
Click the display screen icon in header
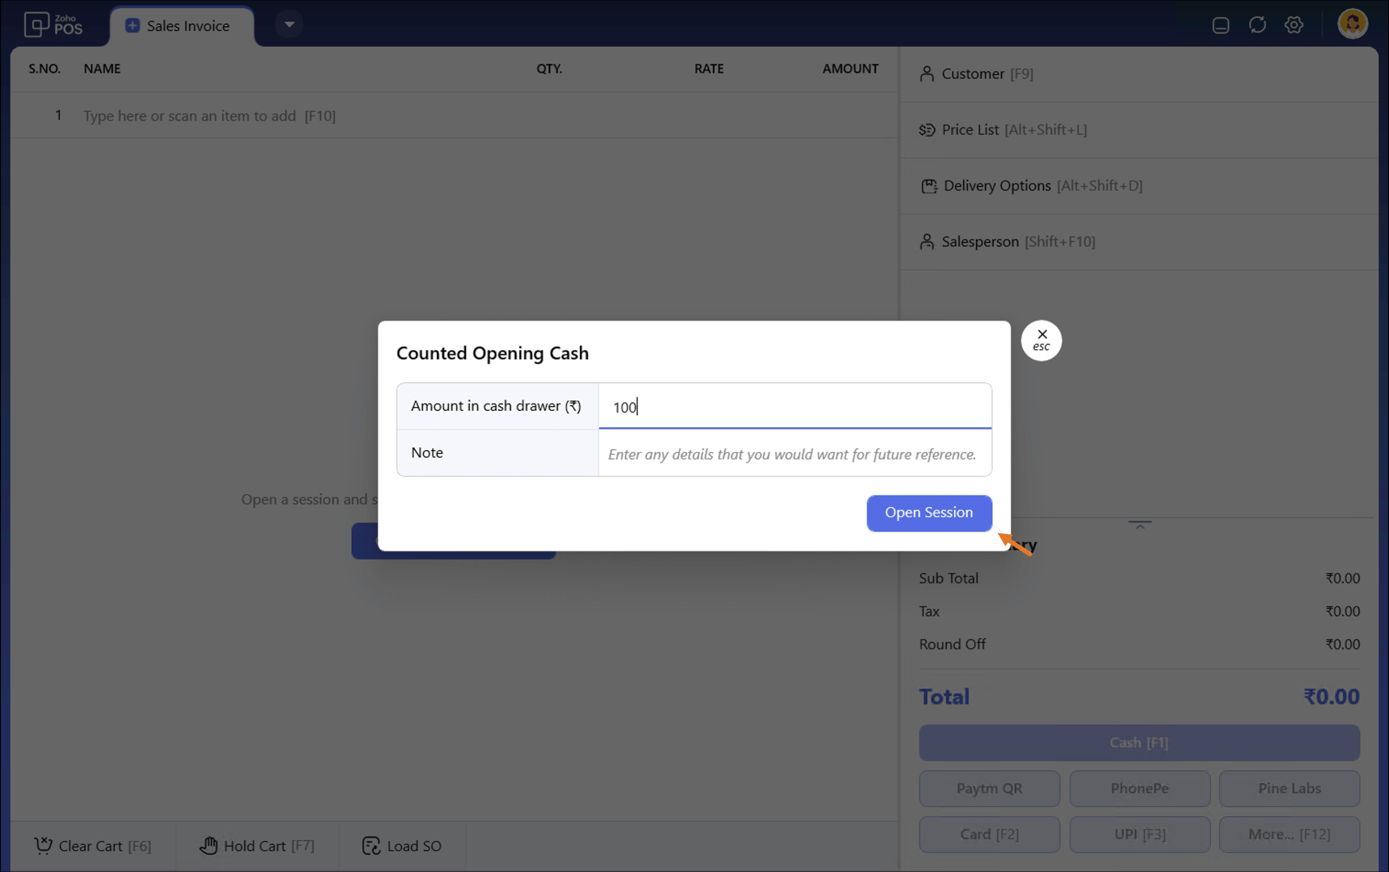1220,25
